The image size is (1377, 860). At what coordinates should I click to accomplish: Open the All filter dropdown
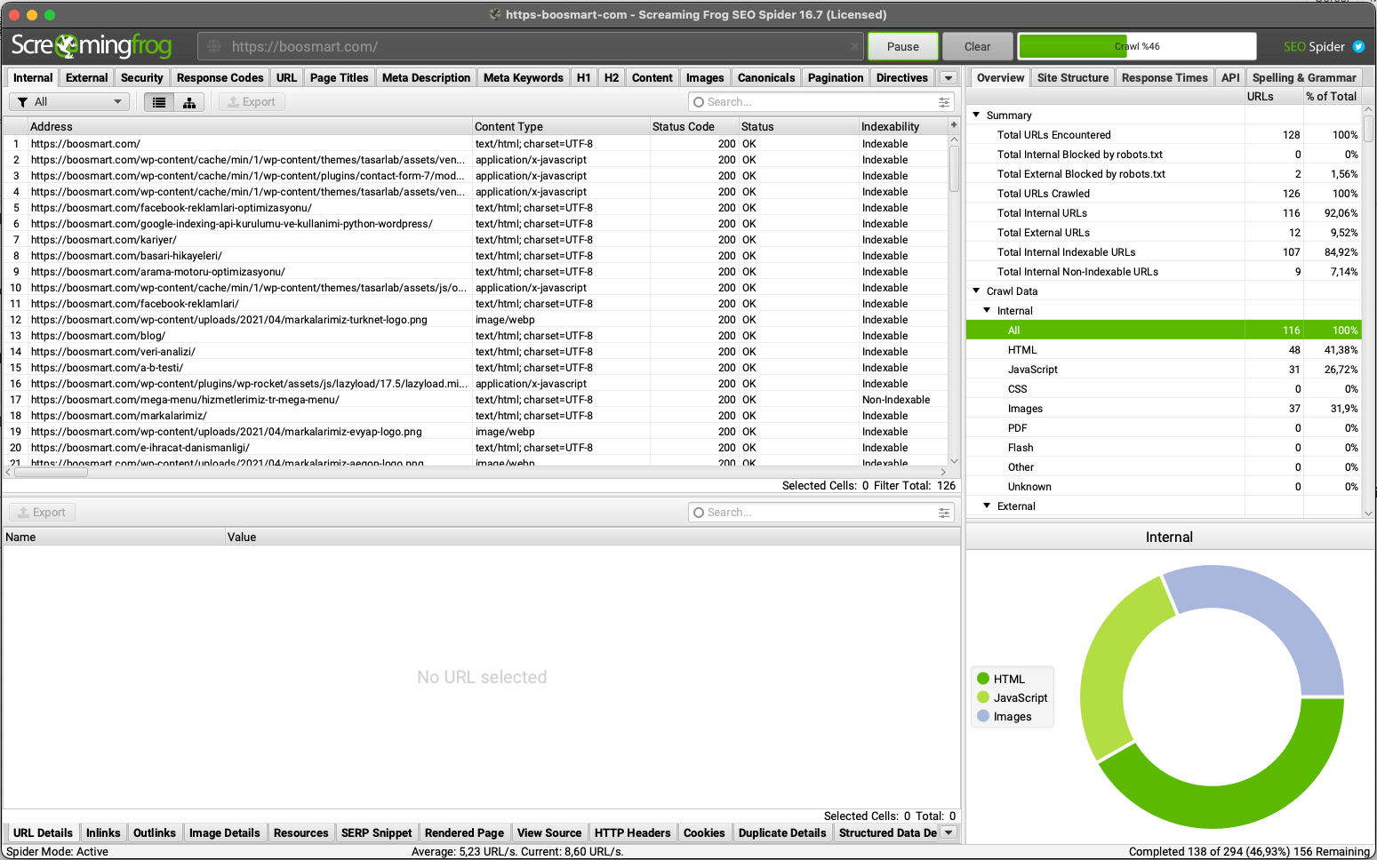click(68, 102)
